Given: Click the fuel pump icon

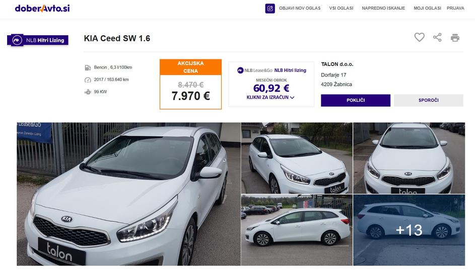Looking at the screenshot, I should [x=88, y=67].
